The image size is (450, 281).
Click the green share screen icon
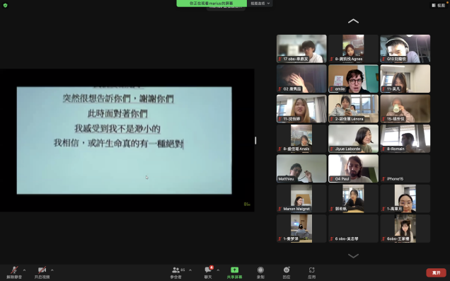point(234,270)
